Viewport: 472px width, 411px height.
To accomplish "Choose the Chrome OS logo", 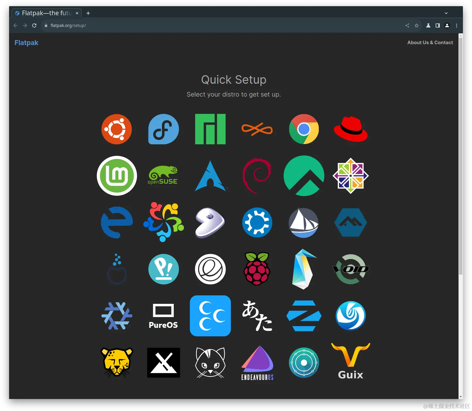I will (x=304, y=129).
